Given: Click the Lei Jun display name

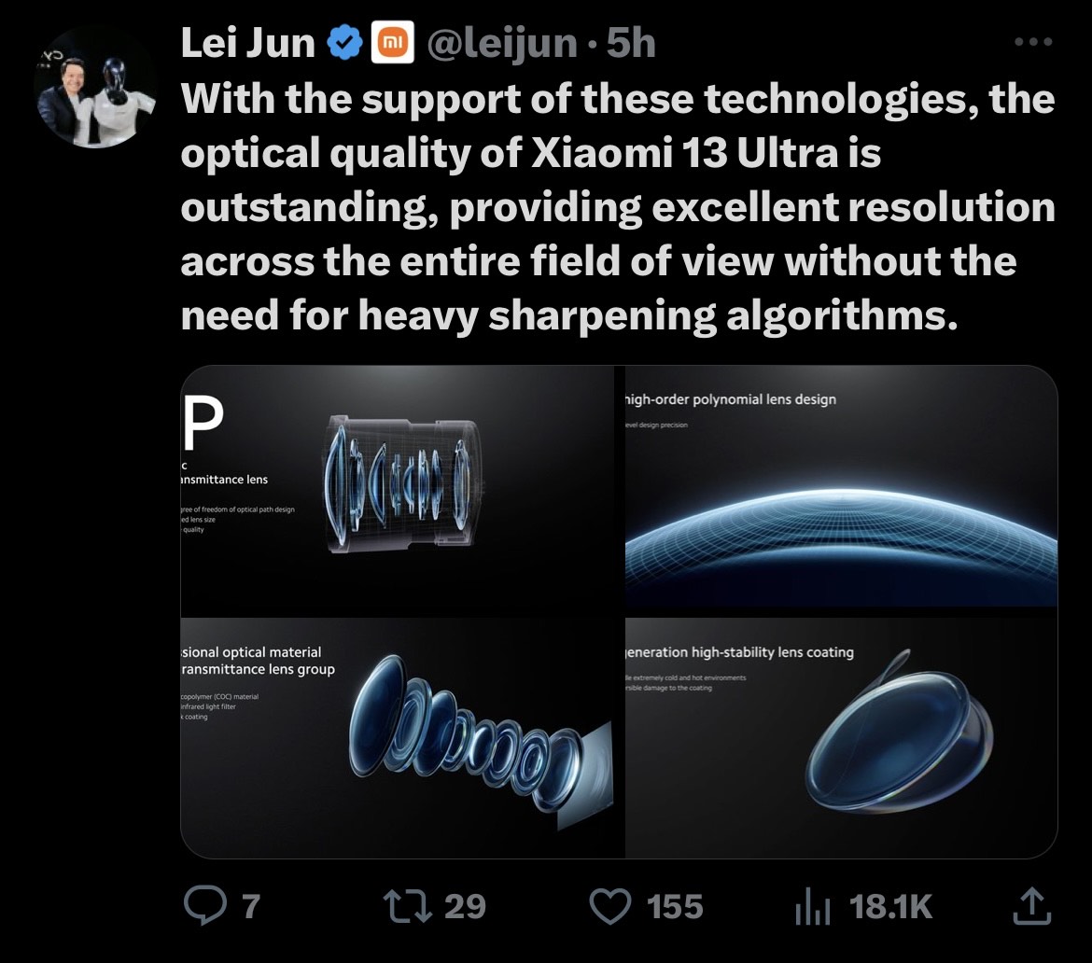Looking at the screenshot, I should 247,44.
